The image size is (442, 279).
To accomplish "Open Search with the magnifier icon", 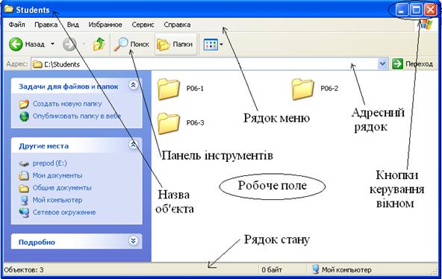I will pyautogui.click(x=121, y=44).
